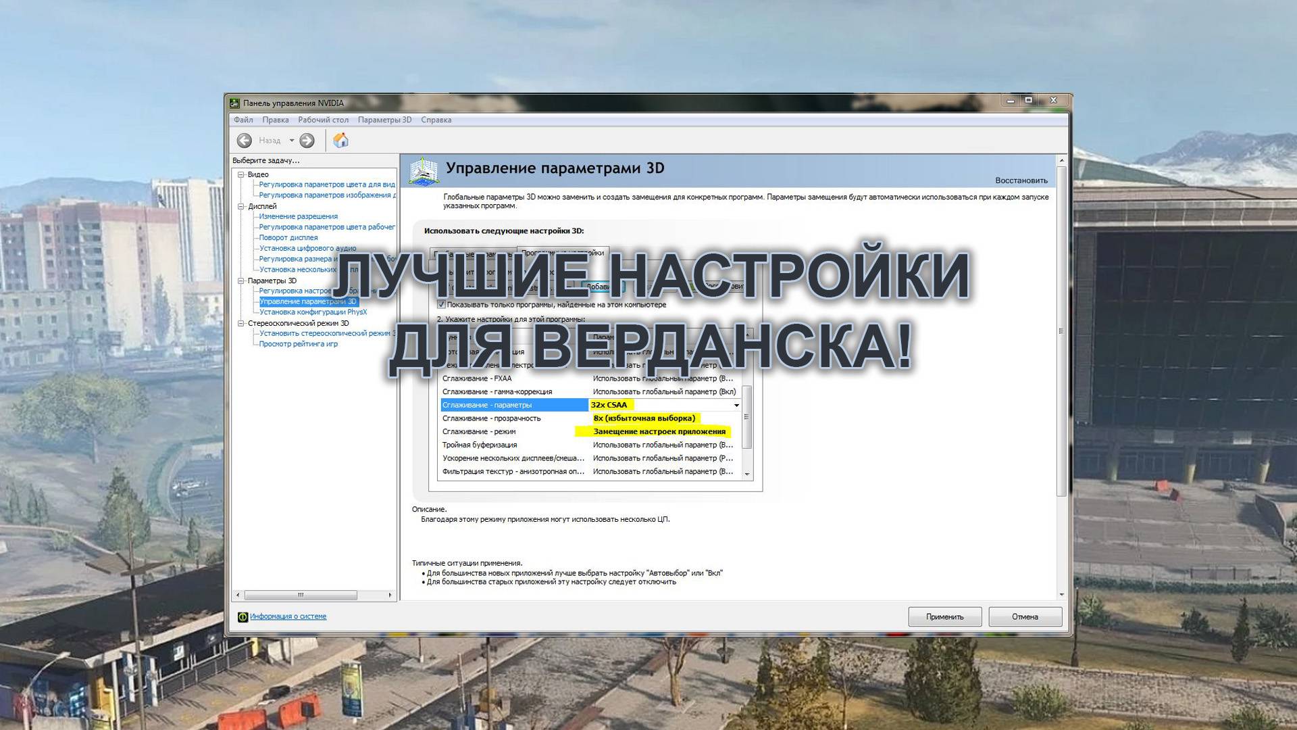Collapse the Видео tree node
Screen dimensions: 1297x730
point(240,174)
